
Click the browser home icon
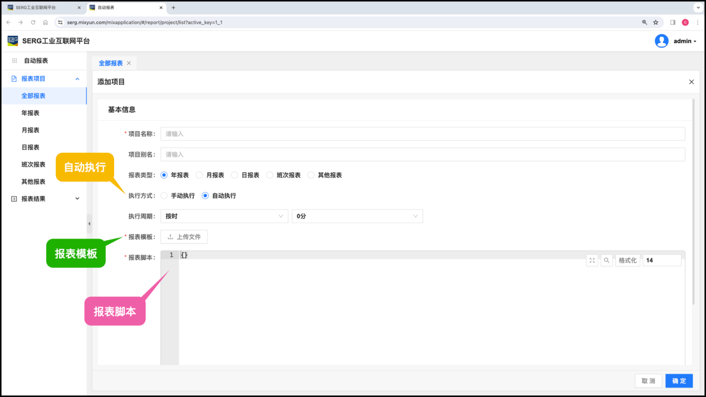(x=46, y=22)
